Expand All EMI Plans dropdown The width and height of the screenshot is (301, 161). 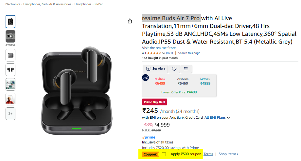click(217, 117)
